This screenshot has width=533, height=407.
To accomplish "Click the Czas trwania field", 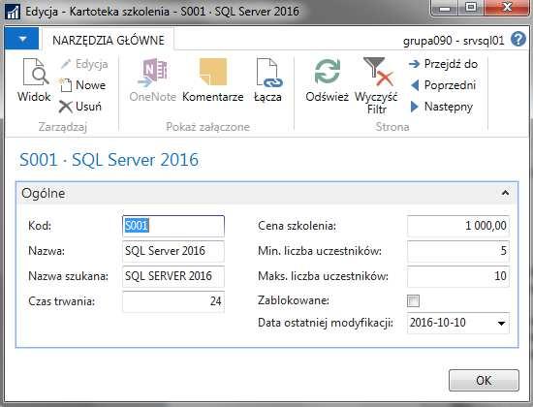I will 173,301.
